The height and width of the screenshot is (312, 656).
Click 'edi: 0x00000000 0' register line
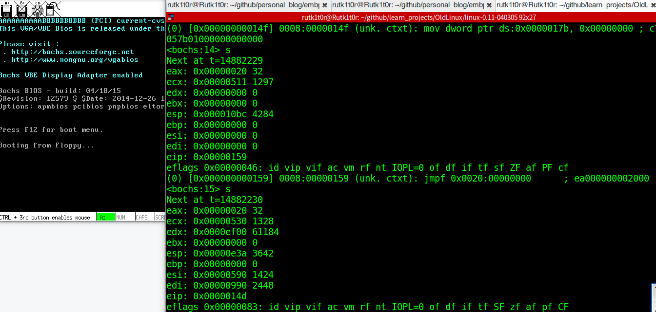[x=212, y=146]
